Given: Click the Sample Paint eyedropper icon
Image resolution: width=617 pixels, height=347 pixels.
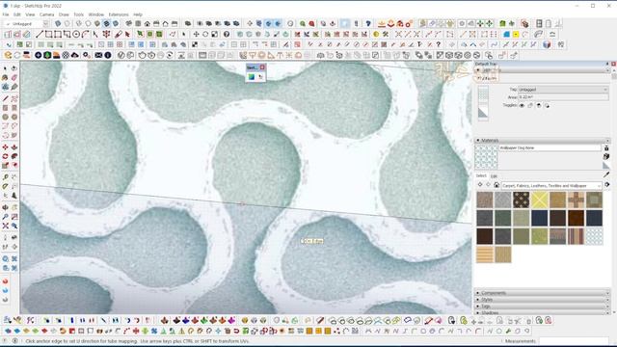Looking at the screenshot, I should 606,173.
